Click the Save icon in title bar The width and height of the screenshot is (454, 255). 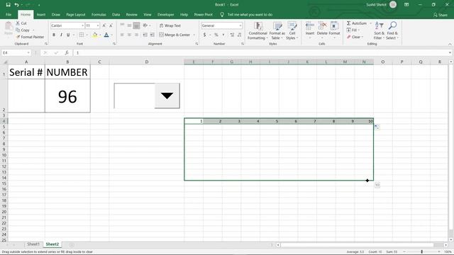pos(8,5)
